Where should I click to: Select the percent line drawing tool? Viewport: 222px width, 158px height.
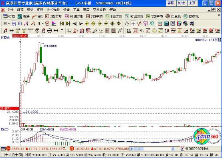coord(141,31)
